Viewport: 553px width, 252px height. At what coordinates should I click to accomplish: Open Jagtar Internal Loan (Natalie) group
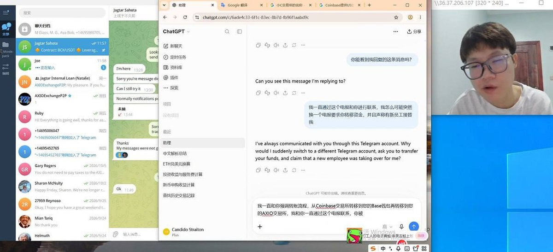coord(62,82)
